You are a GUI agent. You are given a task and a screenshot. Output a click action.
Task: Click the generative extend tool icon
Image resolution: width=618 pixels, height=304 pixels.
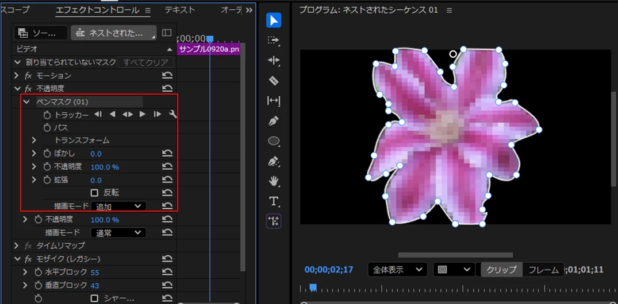coord(274,221)
